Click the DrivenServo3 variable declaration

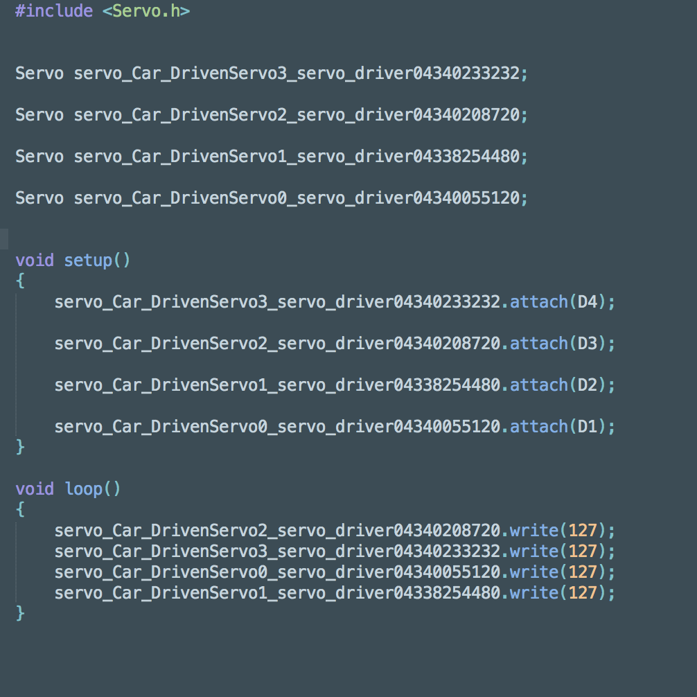click(x=297, y=73)
